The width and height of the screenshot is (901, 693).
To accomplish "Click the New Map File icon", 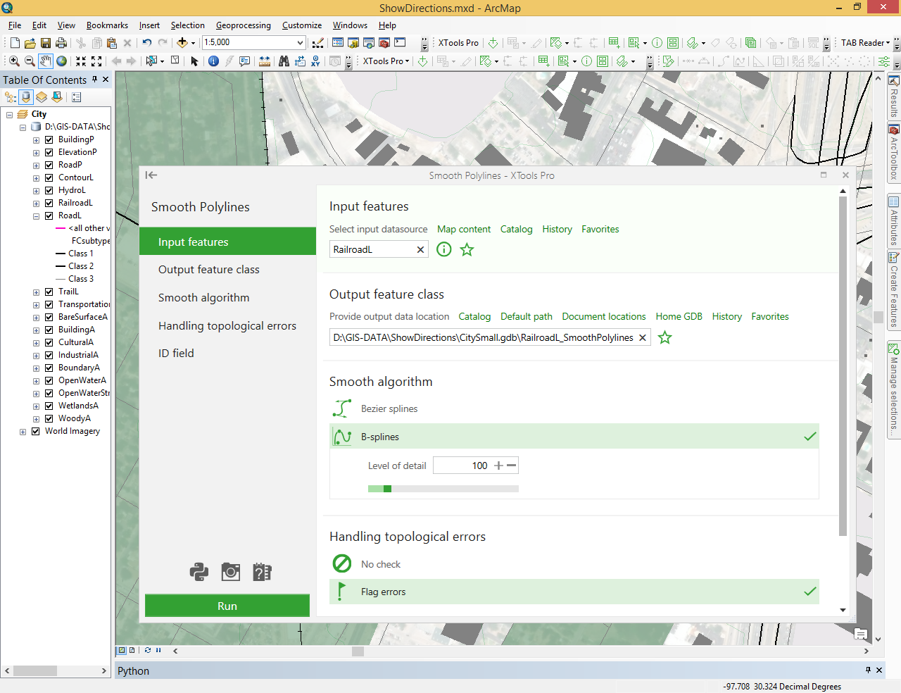I will point(14,43).
